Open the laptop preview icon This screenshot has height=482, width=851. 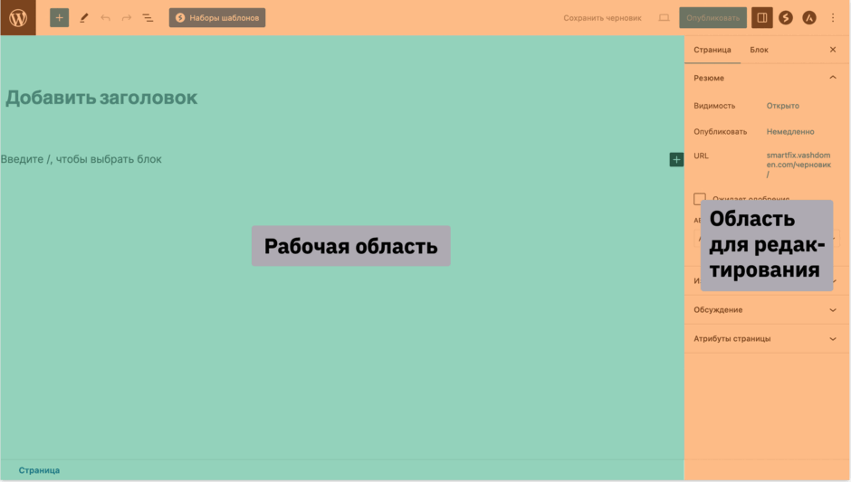[664, 18]
